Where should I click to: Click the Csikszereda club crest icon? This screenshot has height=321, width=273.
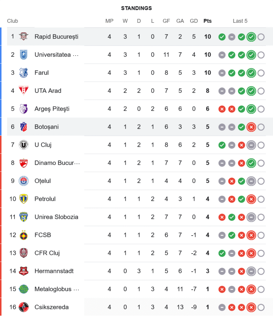(23, 307)
